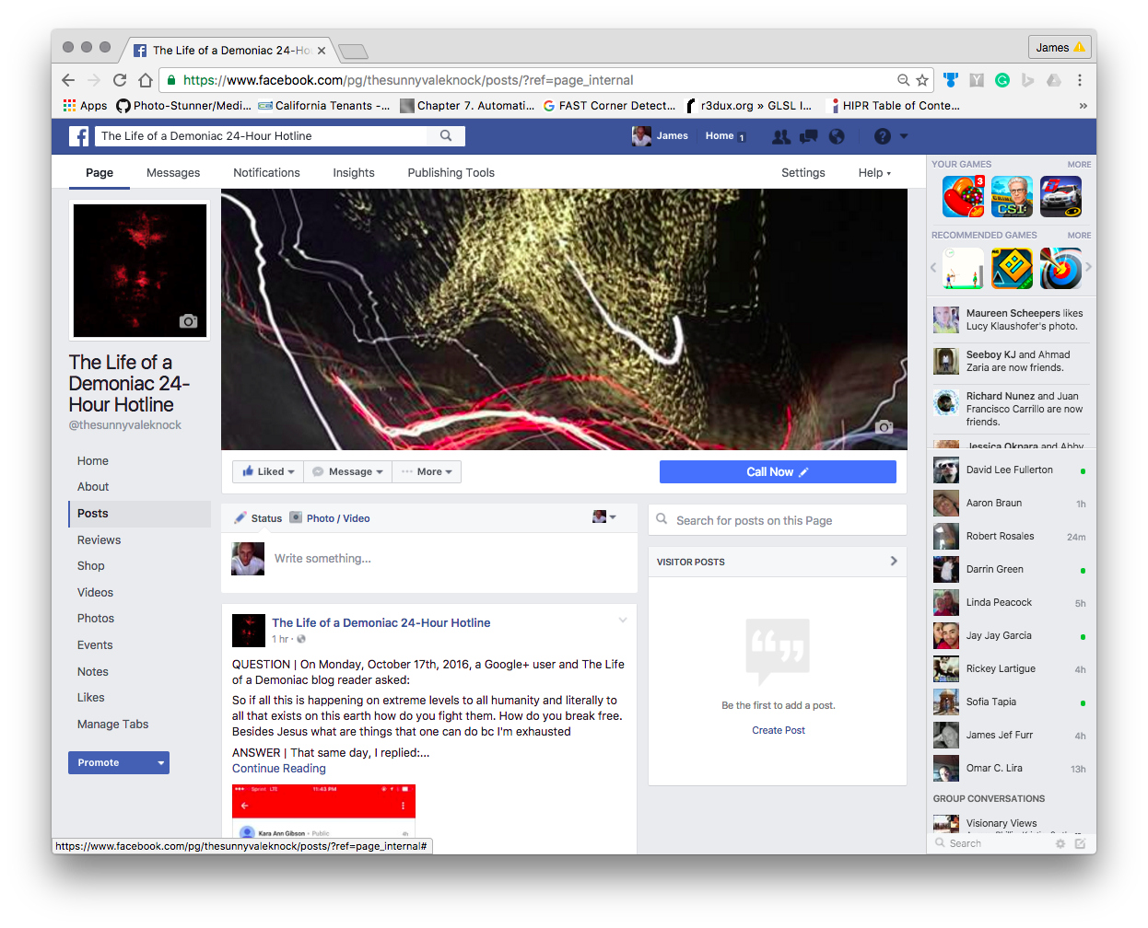1148x928 pixels.
Task: Click the search magnifier in Facebook search box
Action: point(446,136)
